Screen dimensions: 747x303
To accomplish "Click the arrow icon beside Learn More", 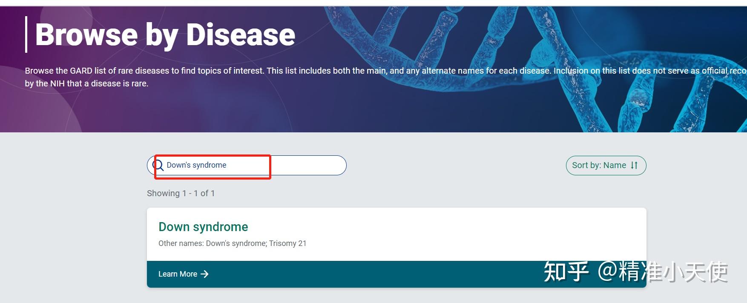I will tap(205, 274).
